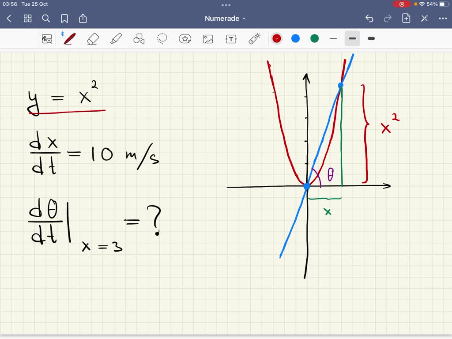The image size is (452, 339).
Task: Activate the Laser pointer tool
Action: coord(254,39)
